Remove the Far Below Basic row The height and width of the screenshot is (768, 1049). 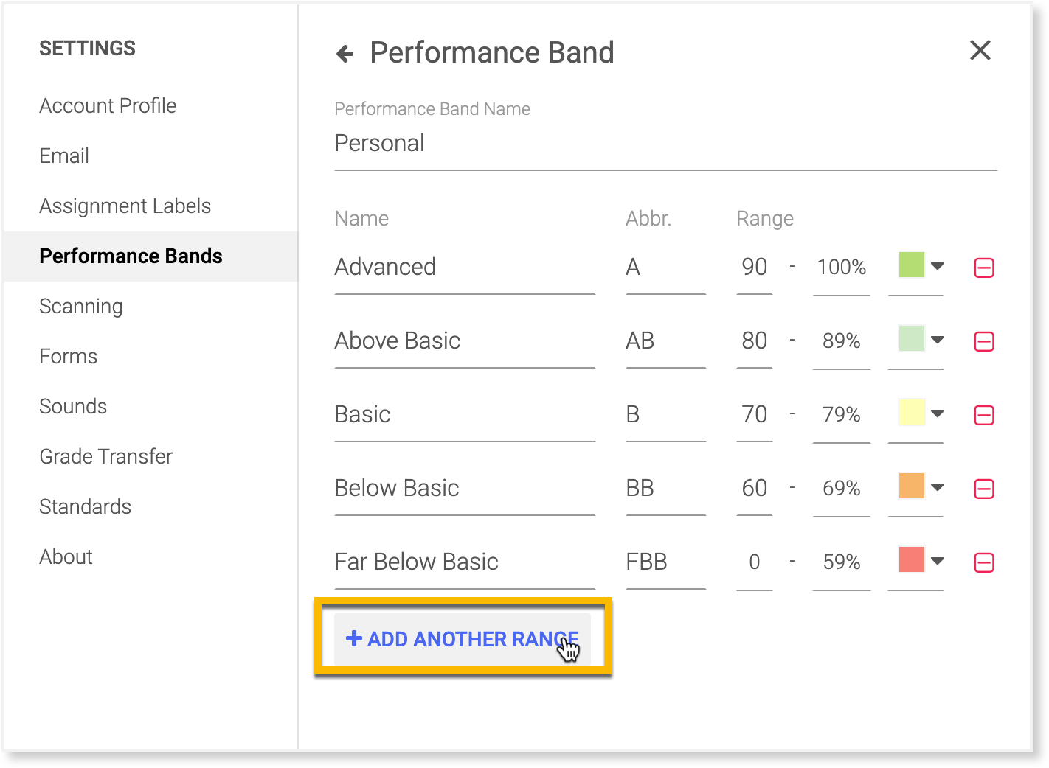click(x=984, y=562)
